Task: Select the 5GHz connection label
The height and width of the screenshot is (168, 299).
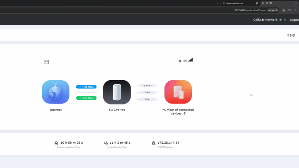Action: 147,99
